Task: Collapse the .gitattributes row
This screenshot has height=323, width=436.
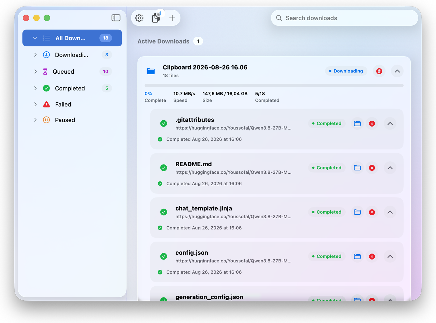Action: 390,124
